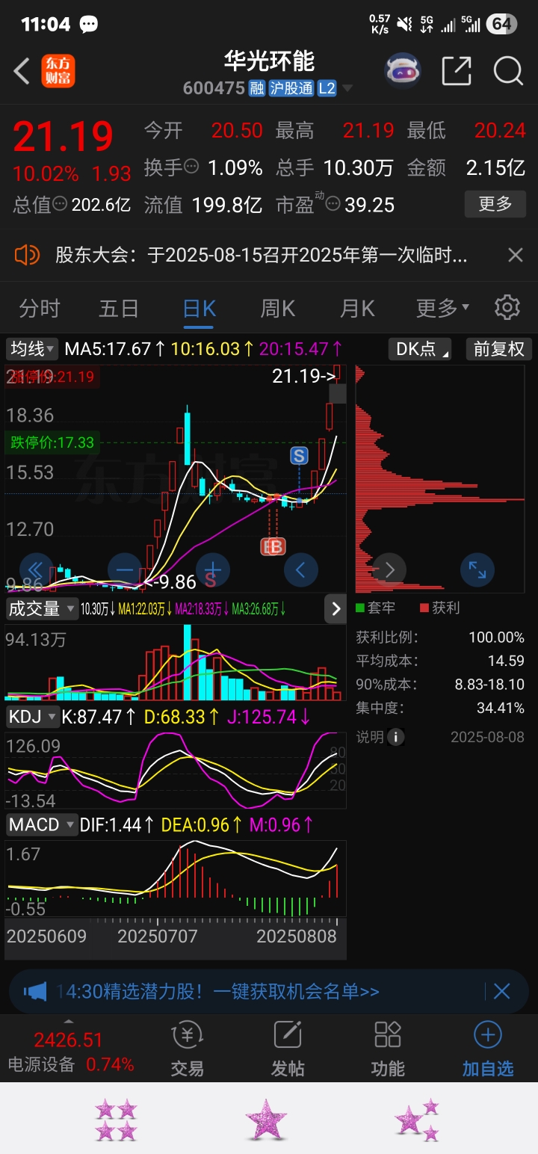The image size is (538, 1154).
Task: Open the search magnifier icon
Action: (508, 71)
